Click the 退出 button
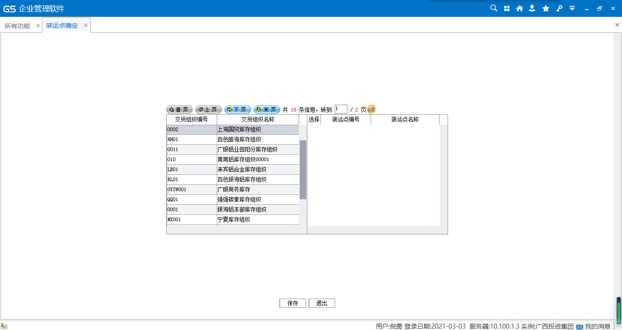The width and height of the screenshot is (622, 330). (322, 303)
